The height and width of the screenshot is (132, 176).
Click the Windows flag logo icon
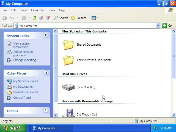click(x=171, y=10)
